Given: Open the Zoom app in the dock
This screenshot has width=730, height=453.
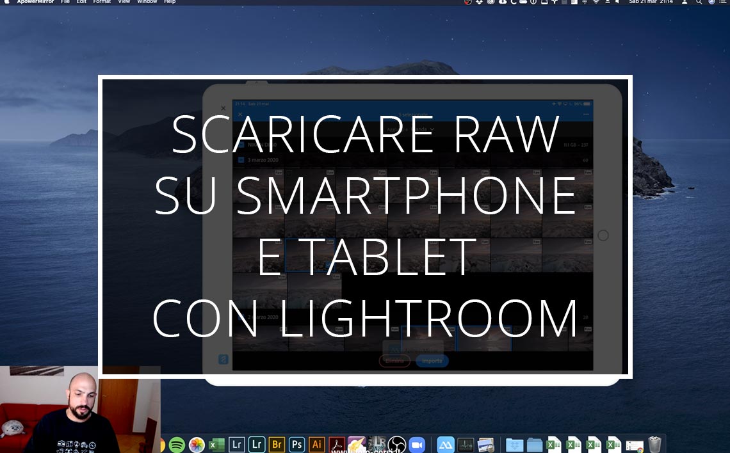Looking at the screenshot, I should (x=417, y=445).
